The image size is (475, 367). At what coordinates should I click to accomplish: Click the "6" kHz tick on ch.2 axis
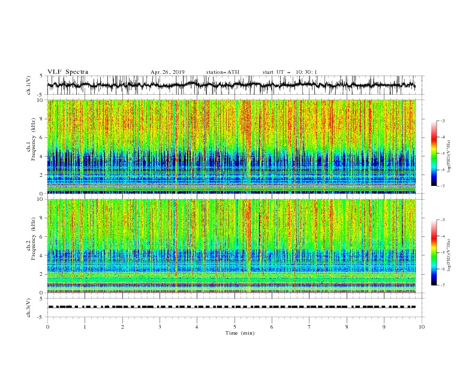41,237
